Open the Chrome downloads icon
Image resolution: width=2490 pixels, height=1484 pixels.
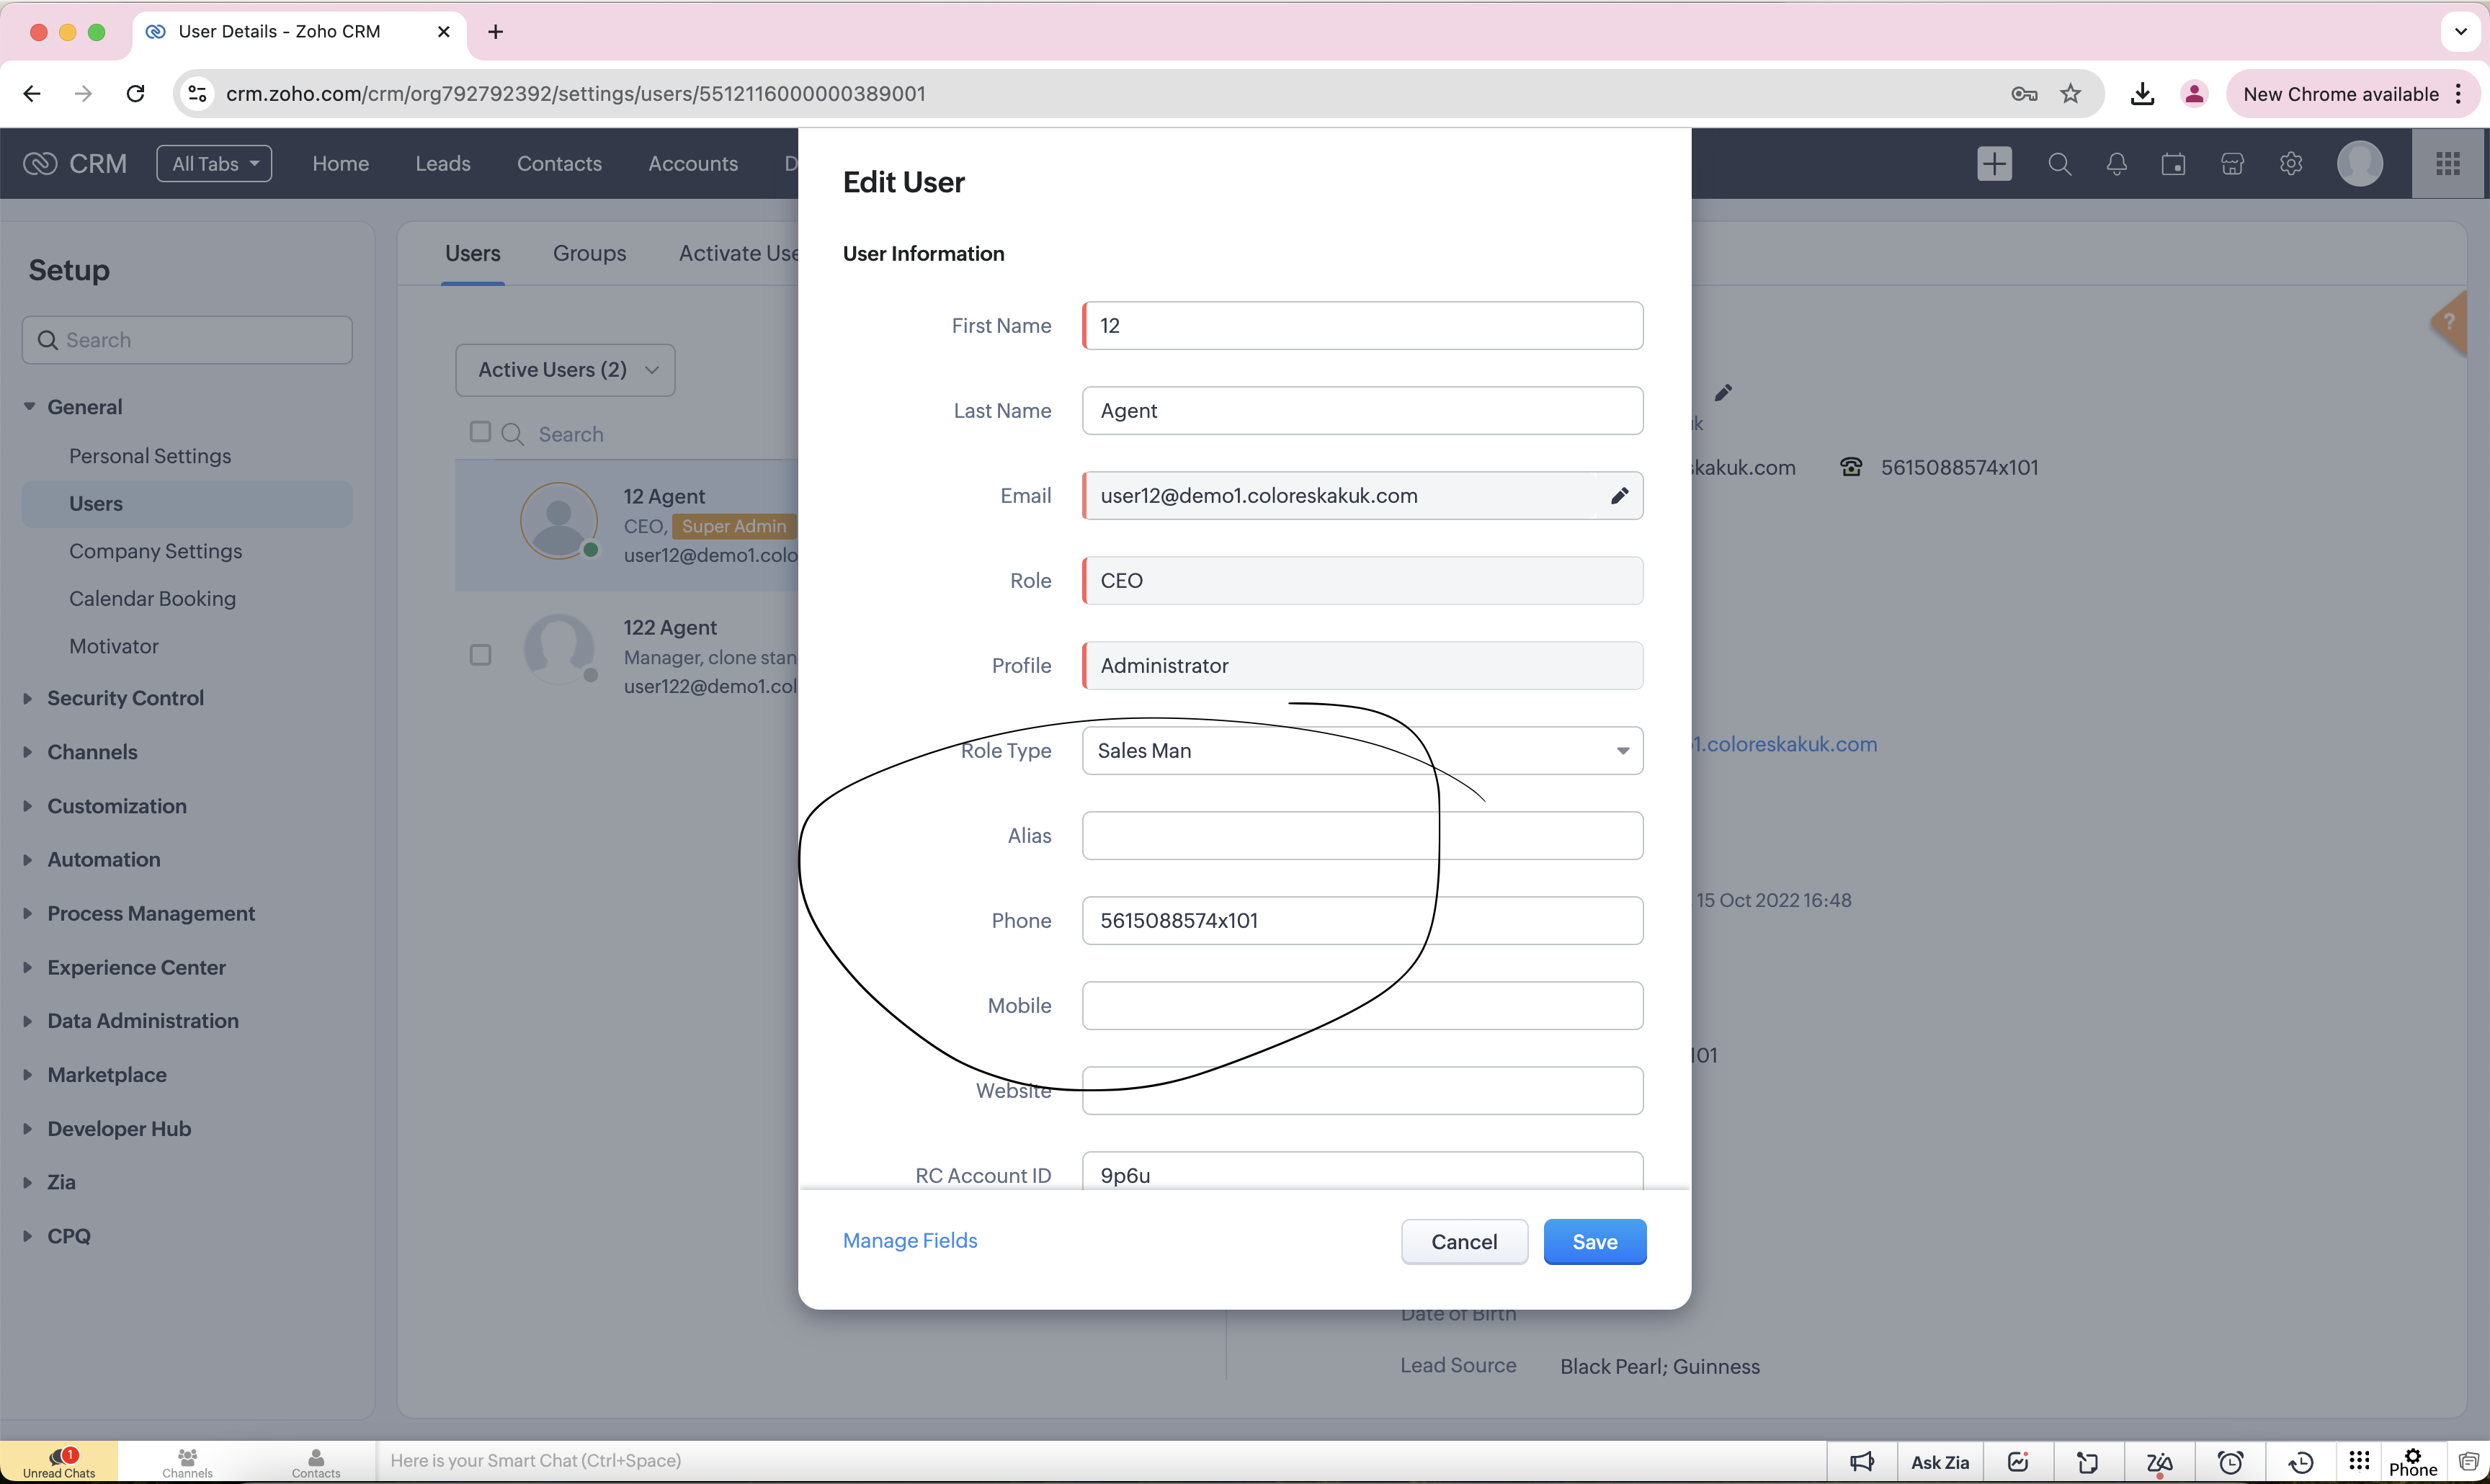coord(2141,93)
